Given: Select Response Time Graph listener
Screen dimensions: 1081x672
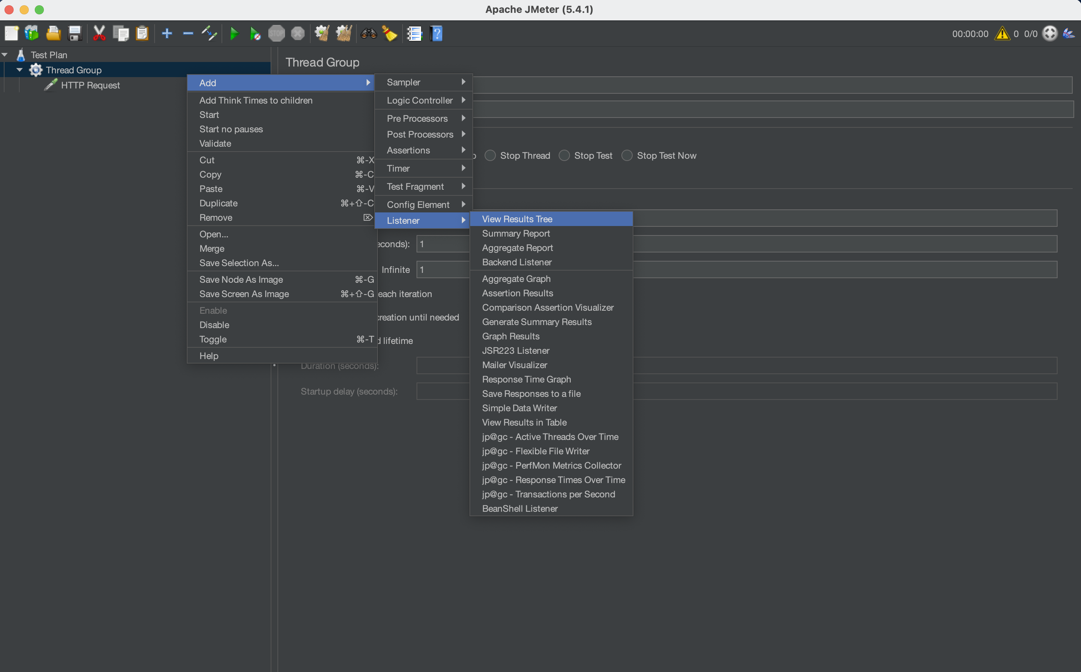Looking at the screenshot, I should (551, 379).
